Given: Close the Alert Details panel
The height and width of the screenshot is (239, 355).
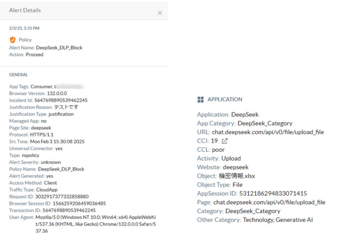Looking at the screenshot, I should [160, 13].
